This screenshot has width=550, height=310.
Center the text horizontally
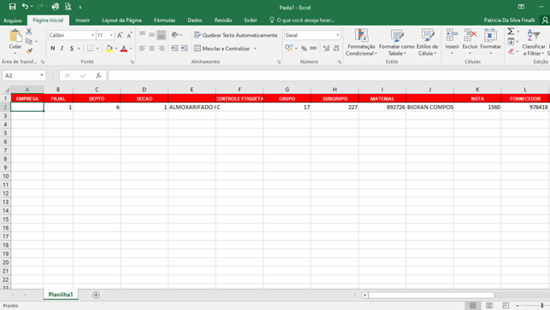pos(151,49)
